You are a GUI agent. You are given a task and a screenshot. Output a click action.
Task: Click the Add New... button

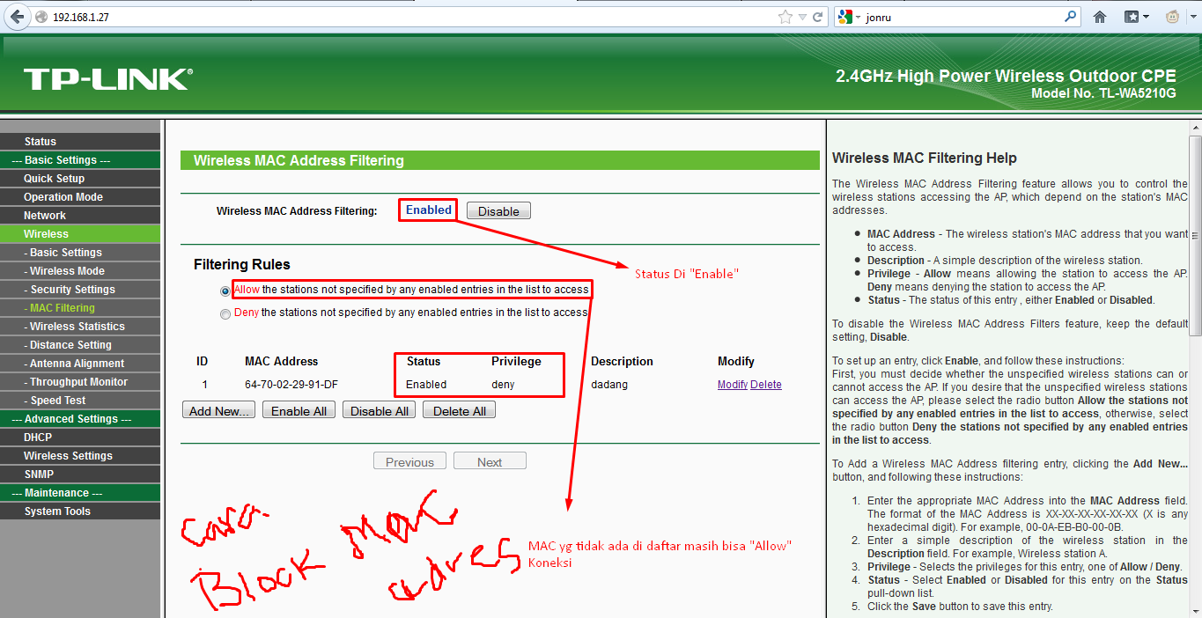(x=219, y=411)
